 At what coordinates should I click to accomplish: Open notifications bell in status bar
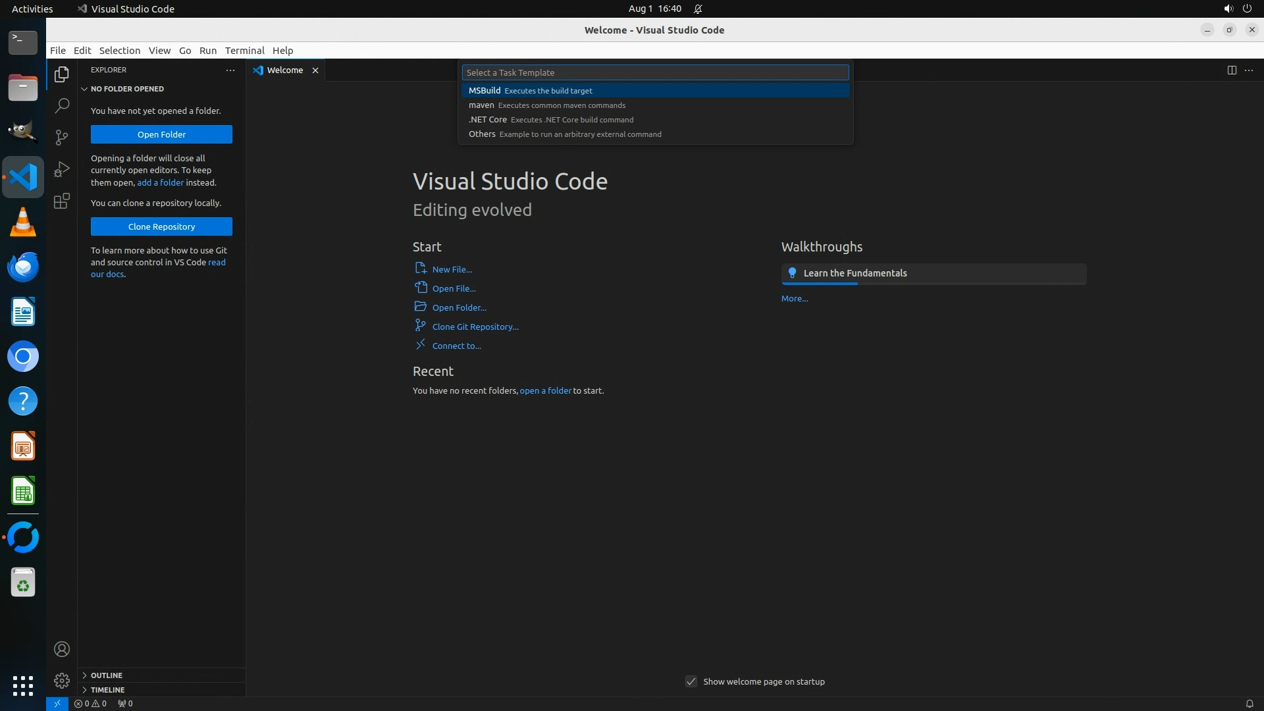1249,703
